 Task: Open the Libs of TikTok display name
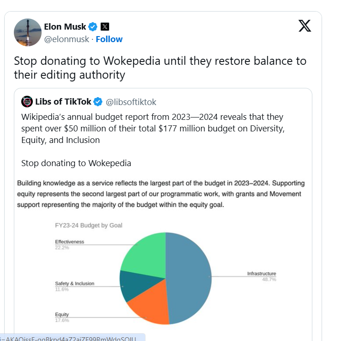pyautogui.click(x=63, y=102)
